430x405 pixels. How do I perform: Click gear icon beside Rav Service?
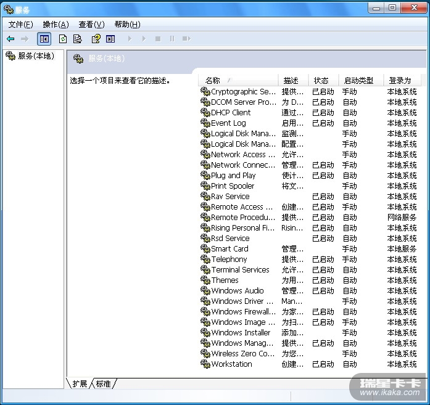(x=205, y=196)
